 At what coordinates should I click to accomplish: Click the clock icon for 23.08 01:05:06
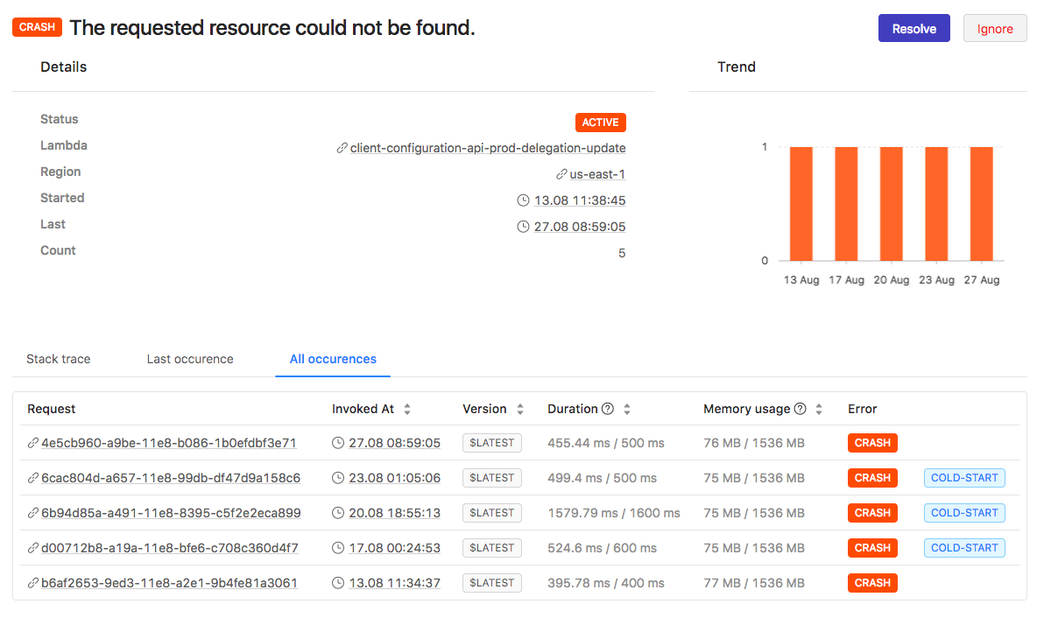(338, 478)
